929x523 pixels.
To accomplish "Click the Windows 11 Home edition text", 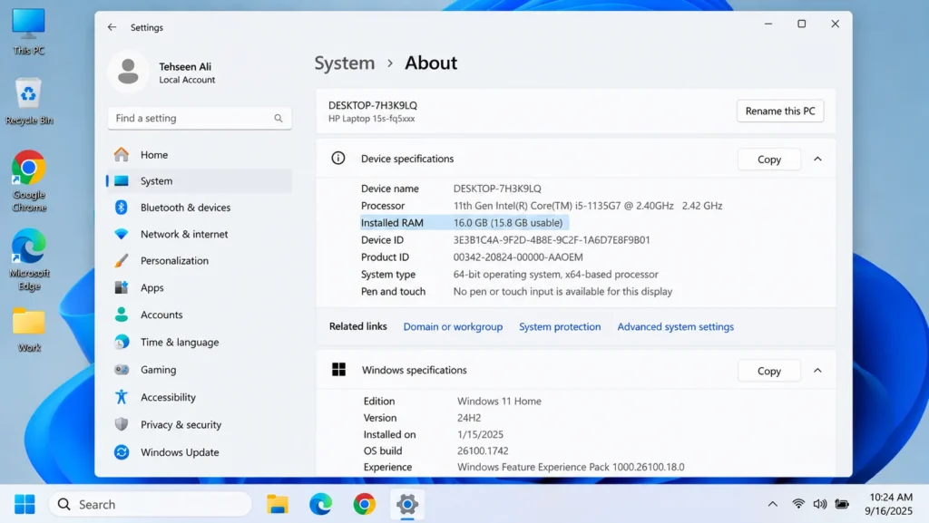I will click(500, 402).
